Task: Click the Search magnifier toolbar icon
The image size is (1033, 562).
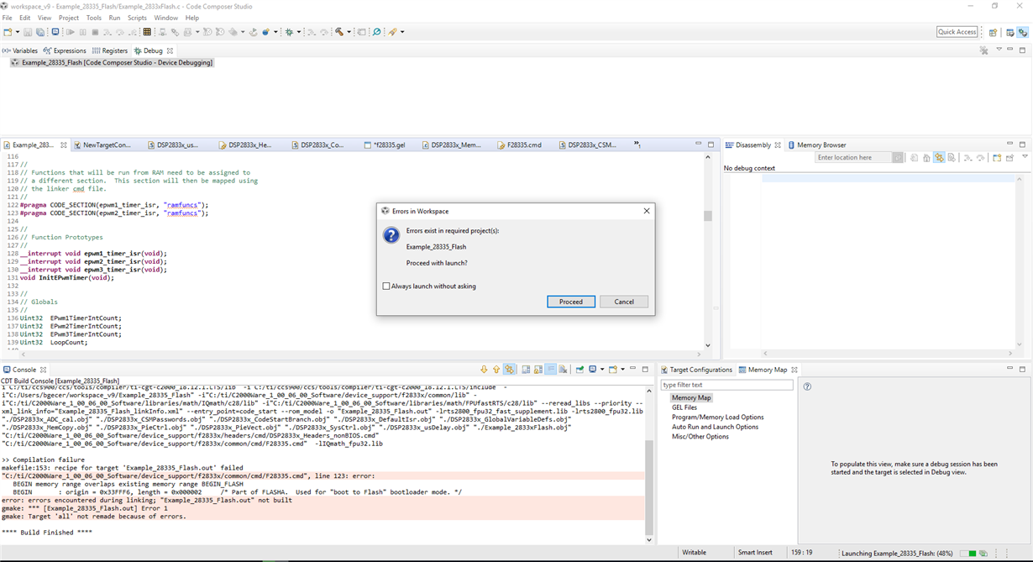Action: [376, 32]
